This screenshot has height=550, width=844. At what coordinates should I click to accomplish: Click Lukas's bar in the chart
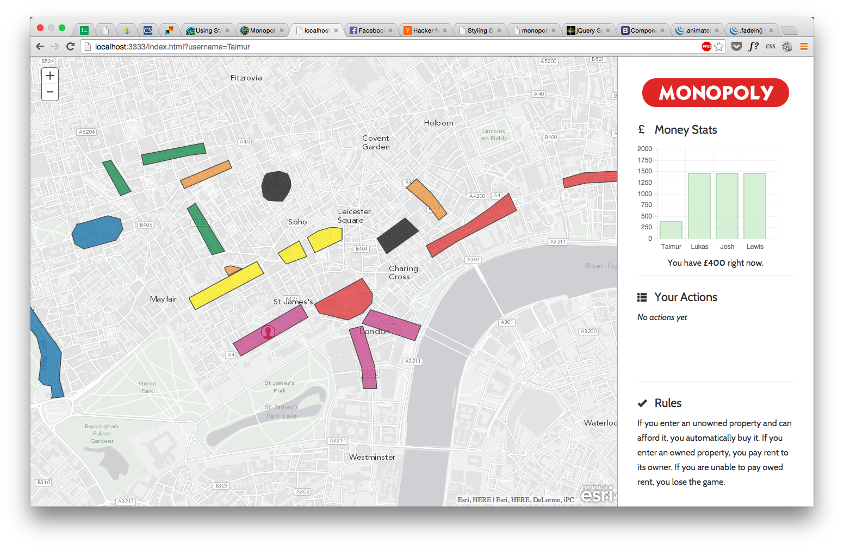(699, 206)
